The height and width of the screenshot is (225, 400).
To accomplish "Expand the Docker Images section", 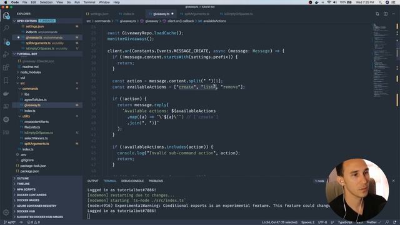I will 28,200.
